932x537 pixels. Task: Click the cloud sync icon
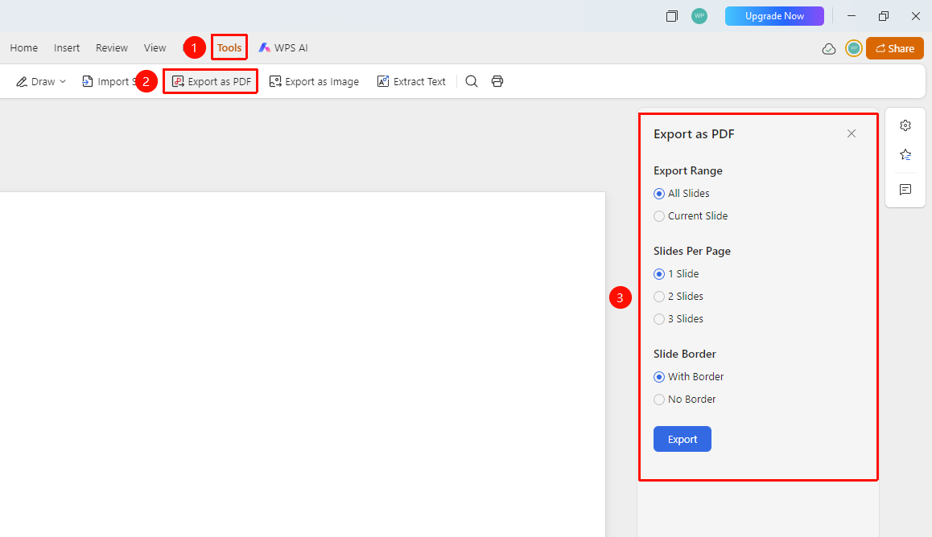coord(828,49)
